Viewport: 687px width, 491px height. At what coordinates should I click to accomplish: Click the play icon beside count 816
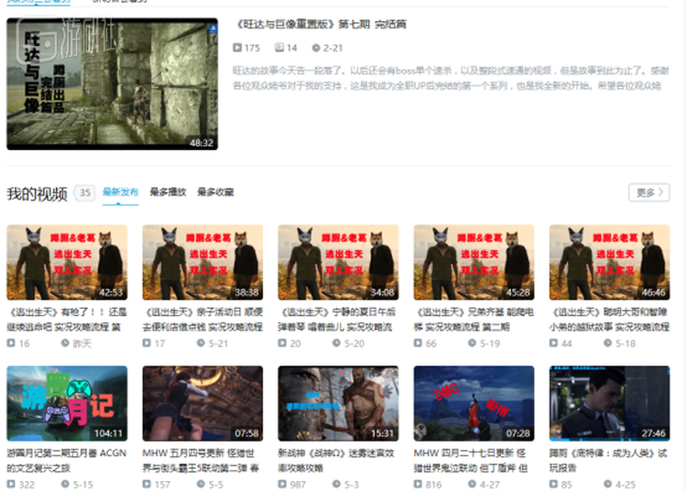[418, 484]
